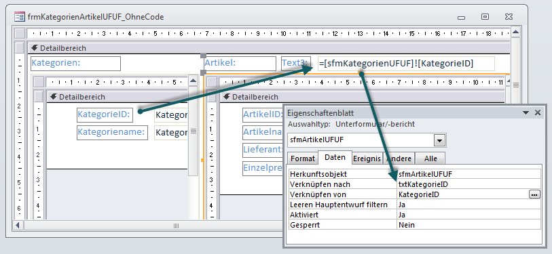Select the main form Detailbereich section bar
The image size is (552, 254).
click(x=269, y=48)
